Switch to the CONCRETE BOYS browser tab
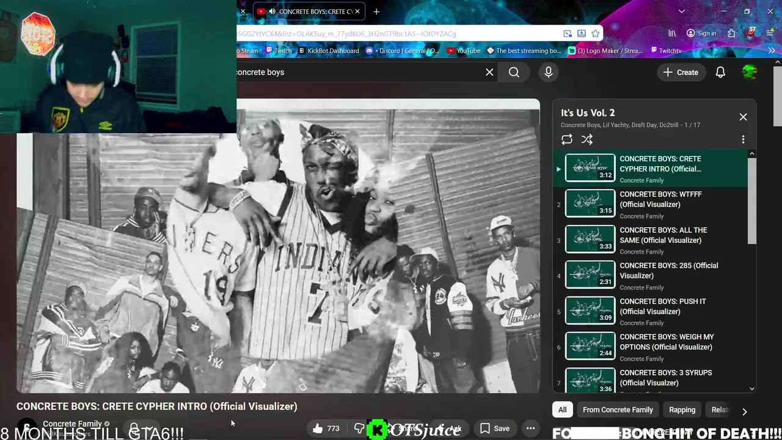Image resolution: width=782 pixels, height=440 pixels. 310,11
